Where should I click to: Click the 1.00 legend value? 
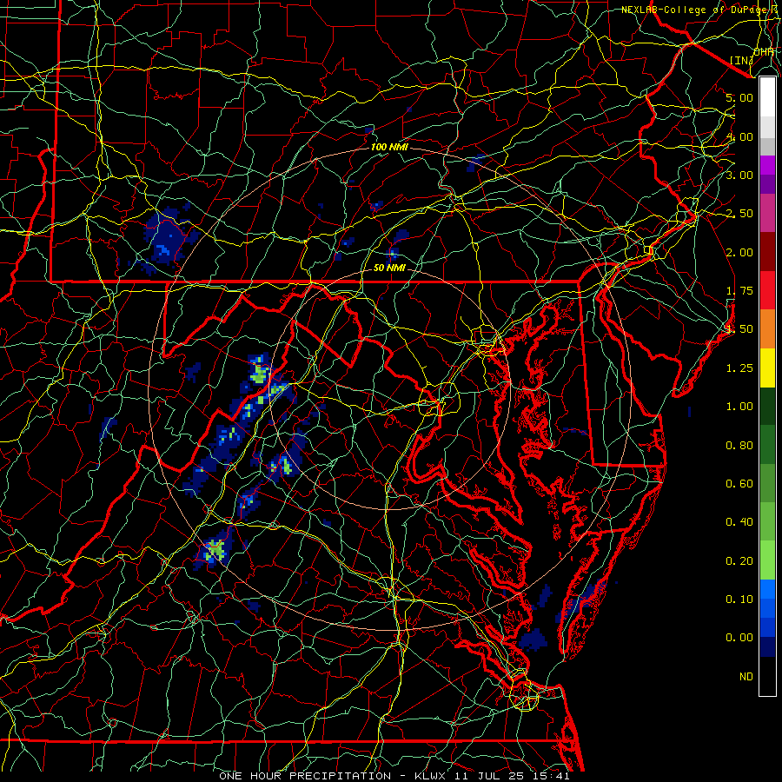pos(739,407)
